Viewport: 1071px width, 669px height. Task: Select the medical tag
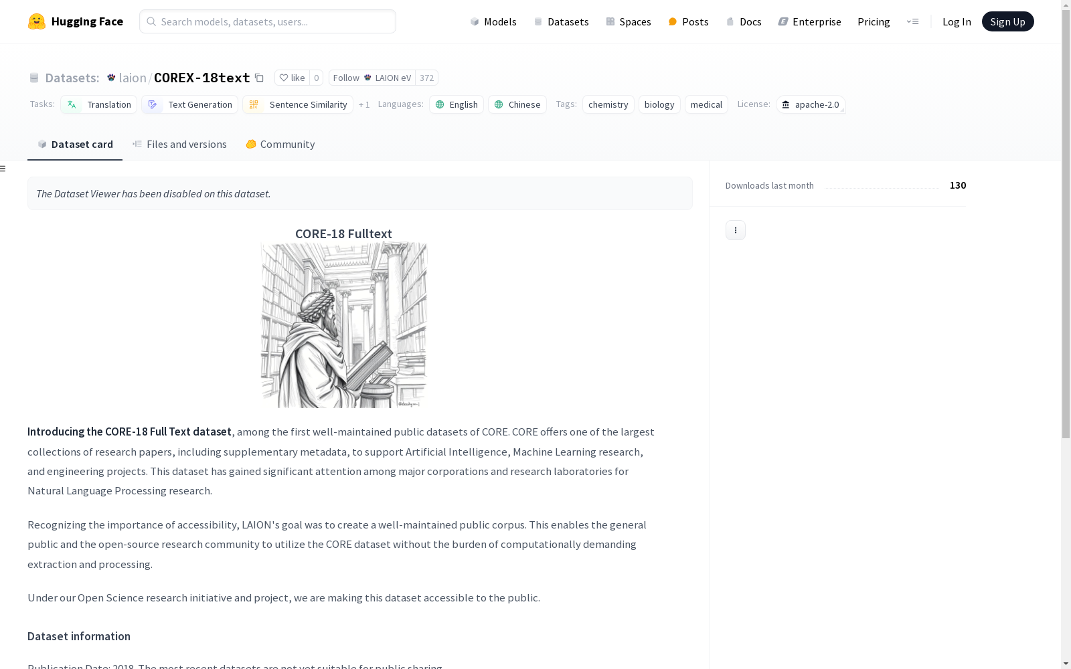pos(706,104)
